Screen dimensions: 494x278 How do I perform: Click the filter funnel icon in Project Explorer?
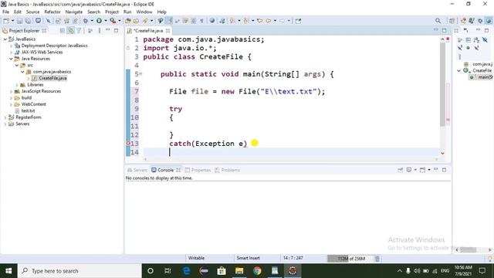click(79, 31)
